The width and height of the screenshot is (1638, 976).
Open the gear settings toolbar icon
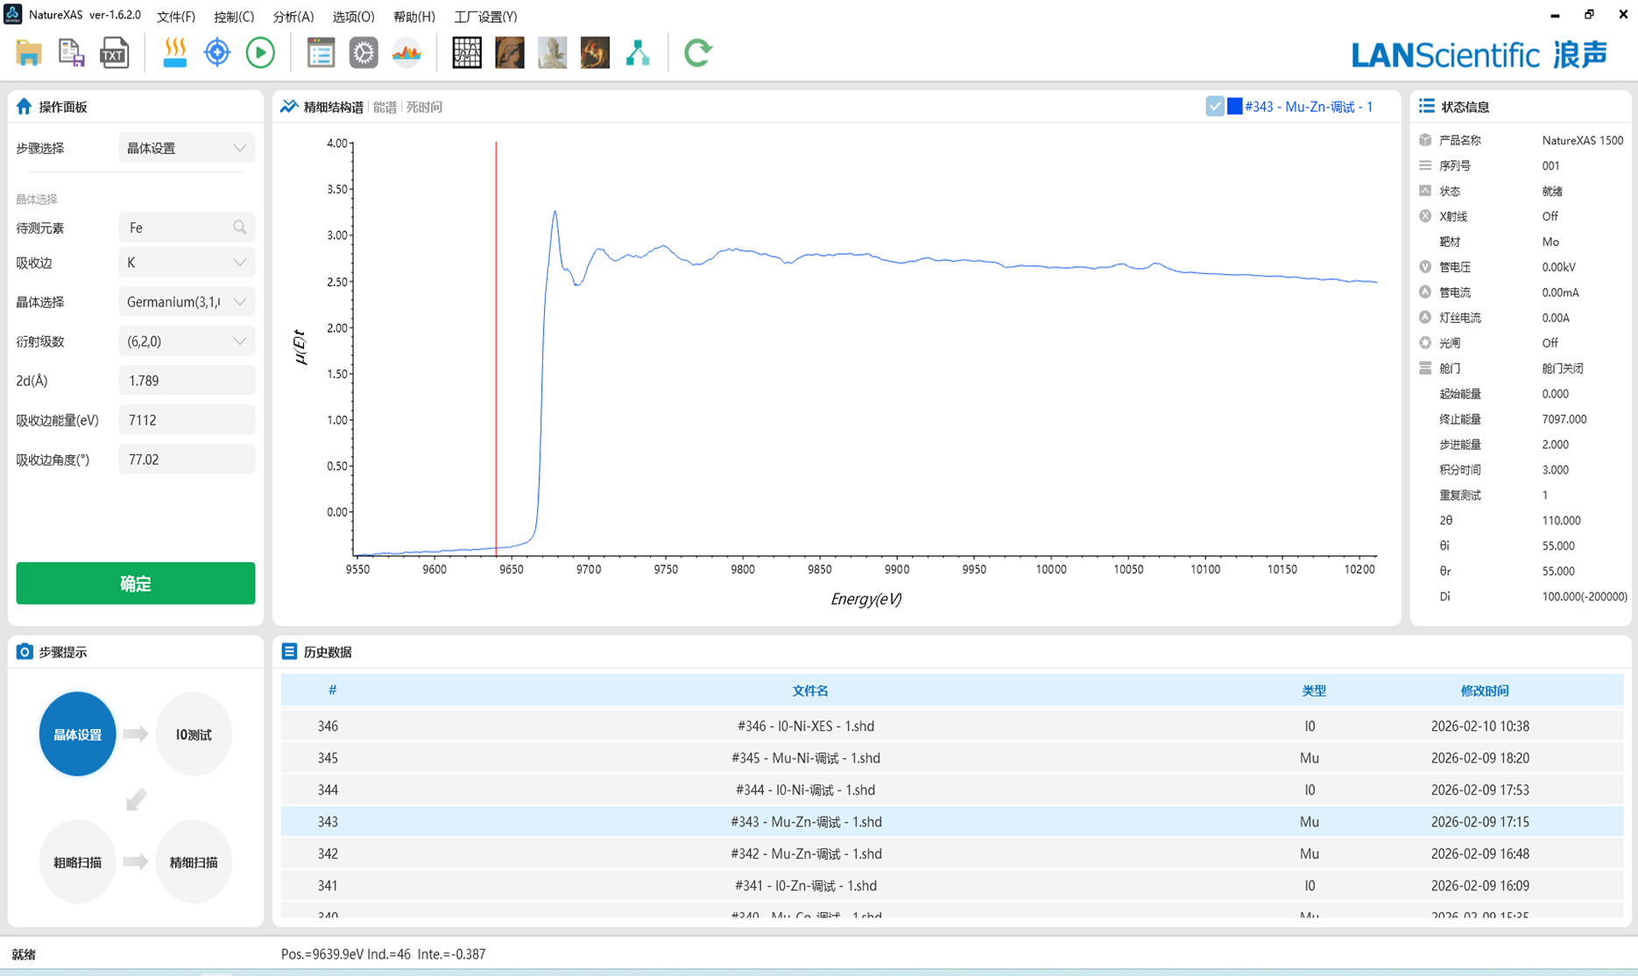click(364, 53)
